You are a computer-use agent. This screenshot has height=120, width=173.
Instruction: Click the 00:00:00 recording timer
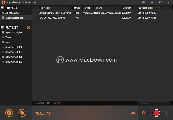42,114
